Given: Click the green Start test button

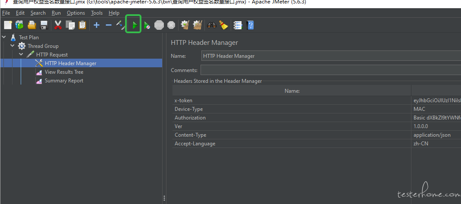Looking at the screenshot, I should (x=134, y=25).
